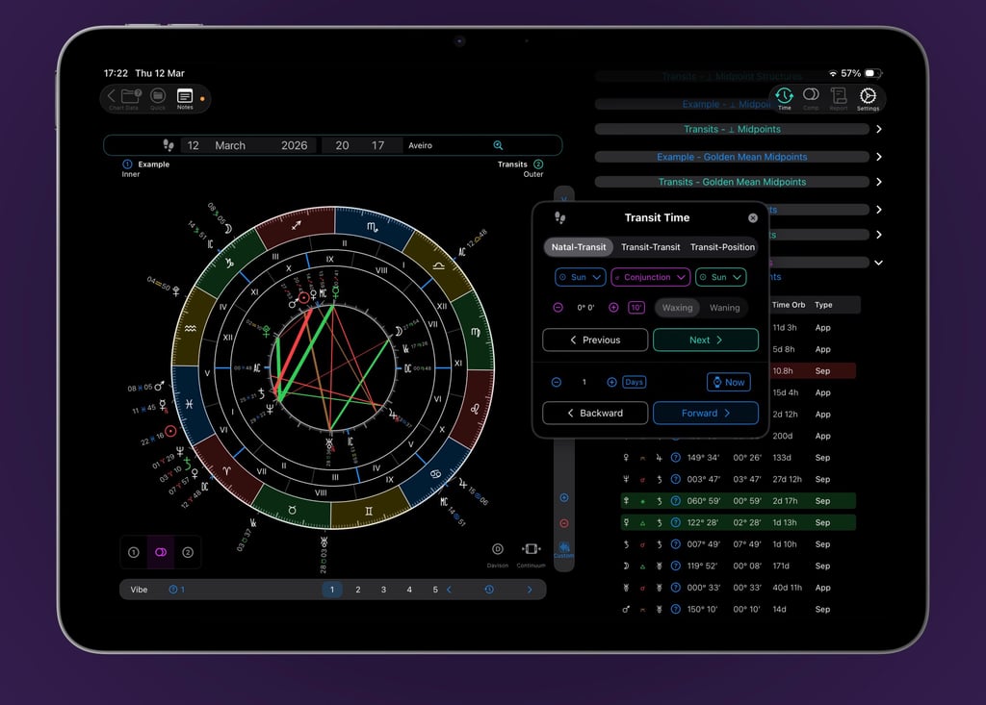Open the Conjunction aspect dropdown

651,277
